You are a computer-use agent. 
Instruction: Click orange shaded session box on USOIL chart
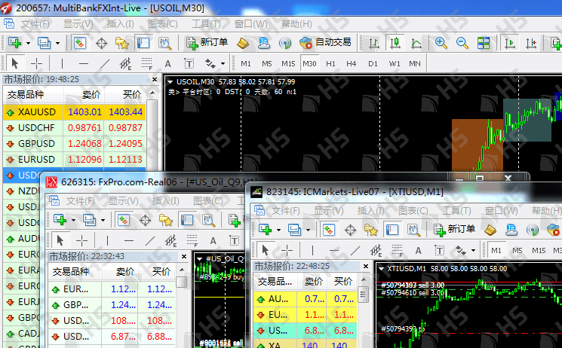pyautogui.click(x=477, y=145)
